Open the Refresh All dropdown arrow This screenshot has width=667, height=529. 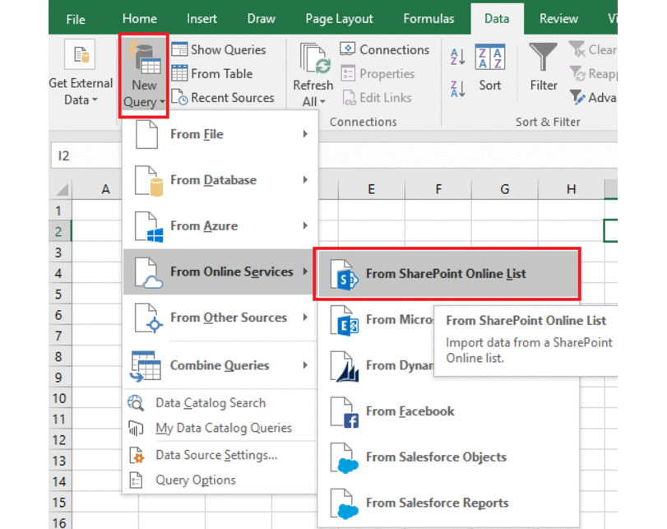(322, 102)
